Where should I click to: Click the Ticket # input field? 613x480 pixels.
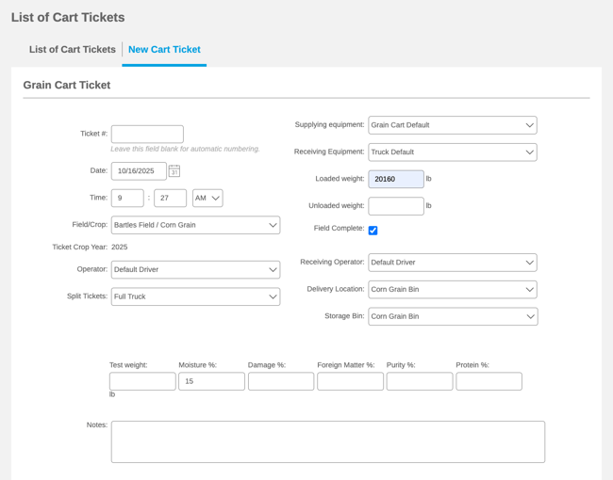(147, 135)
